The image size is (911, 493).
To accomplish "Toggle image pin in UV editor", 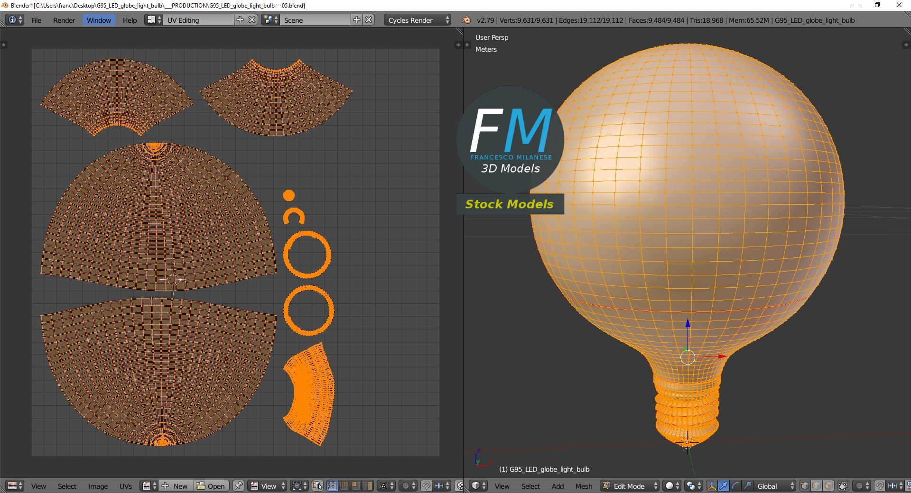I will tap(238, 486).
